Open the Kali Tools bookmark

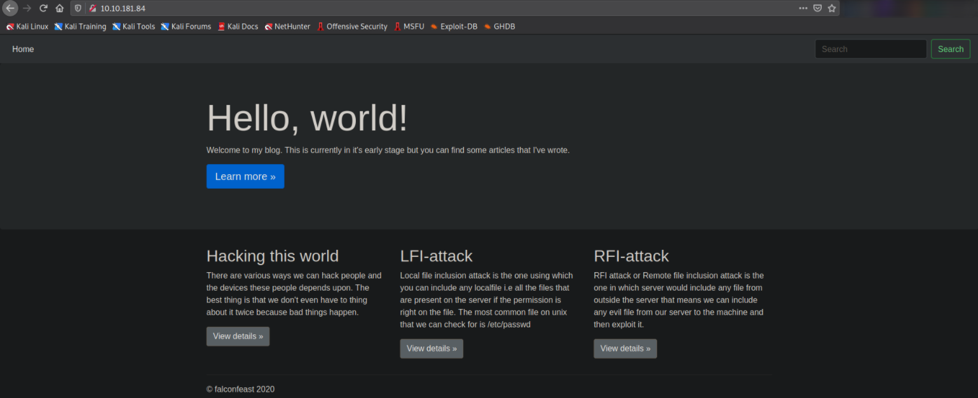pos(133,27)
